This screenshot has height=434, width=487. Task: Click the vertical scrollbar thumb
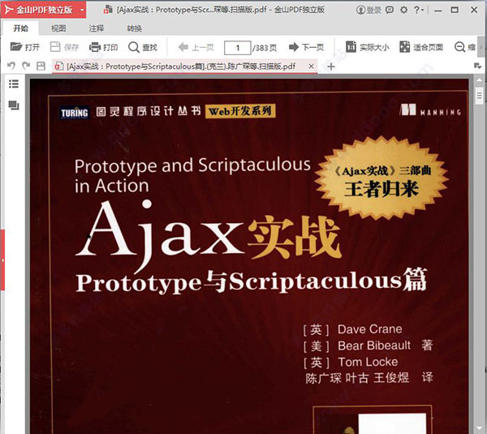[480, 97]
